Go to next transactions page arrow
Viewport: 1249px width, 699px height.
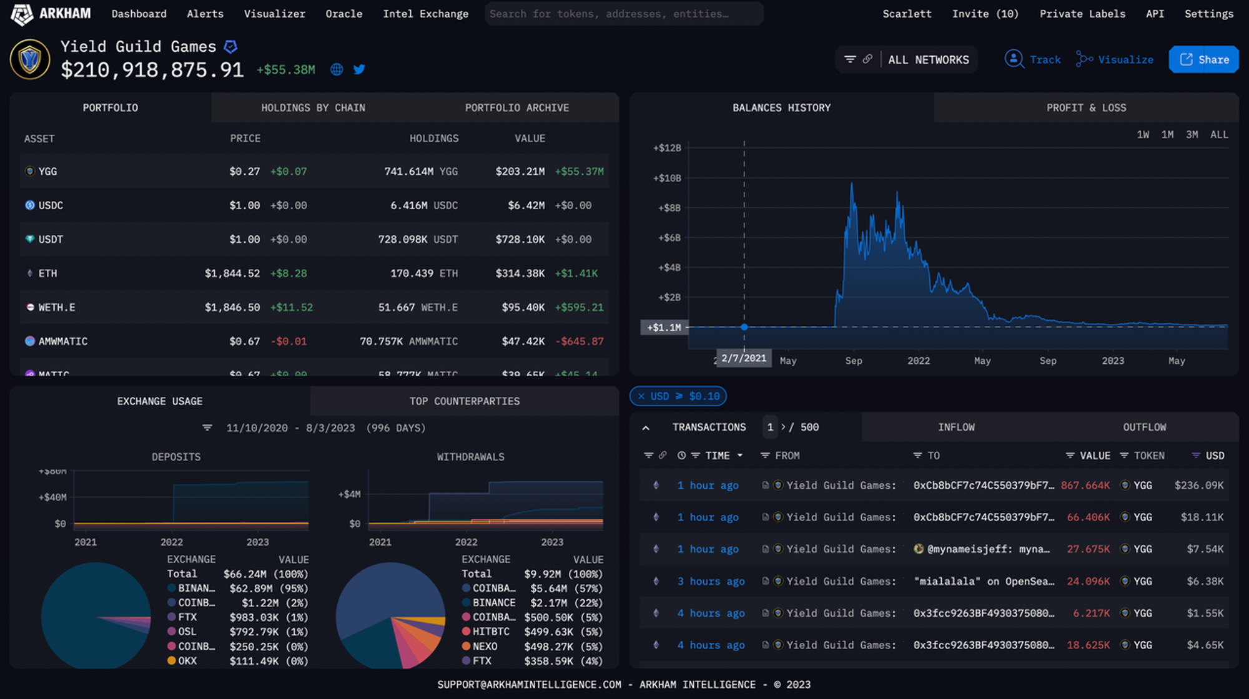783,427
